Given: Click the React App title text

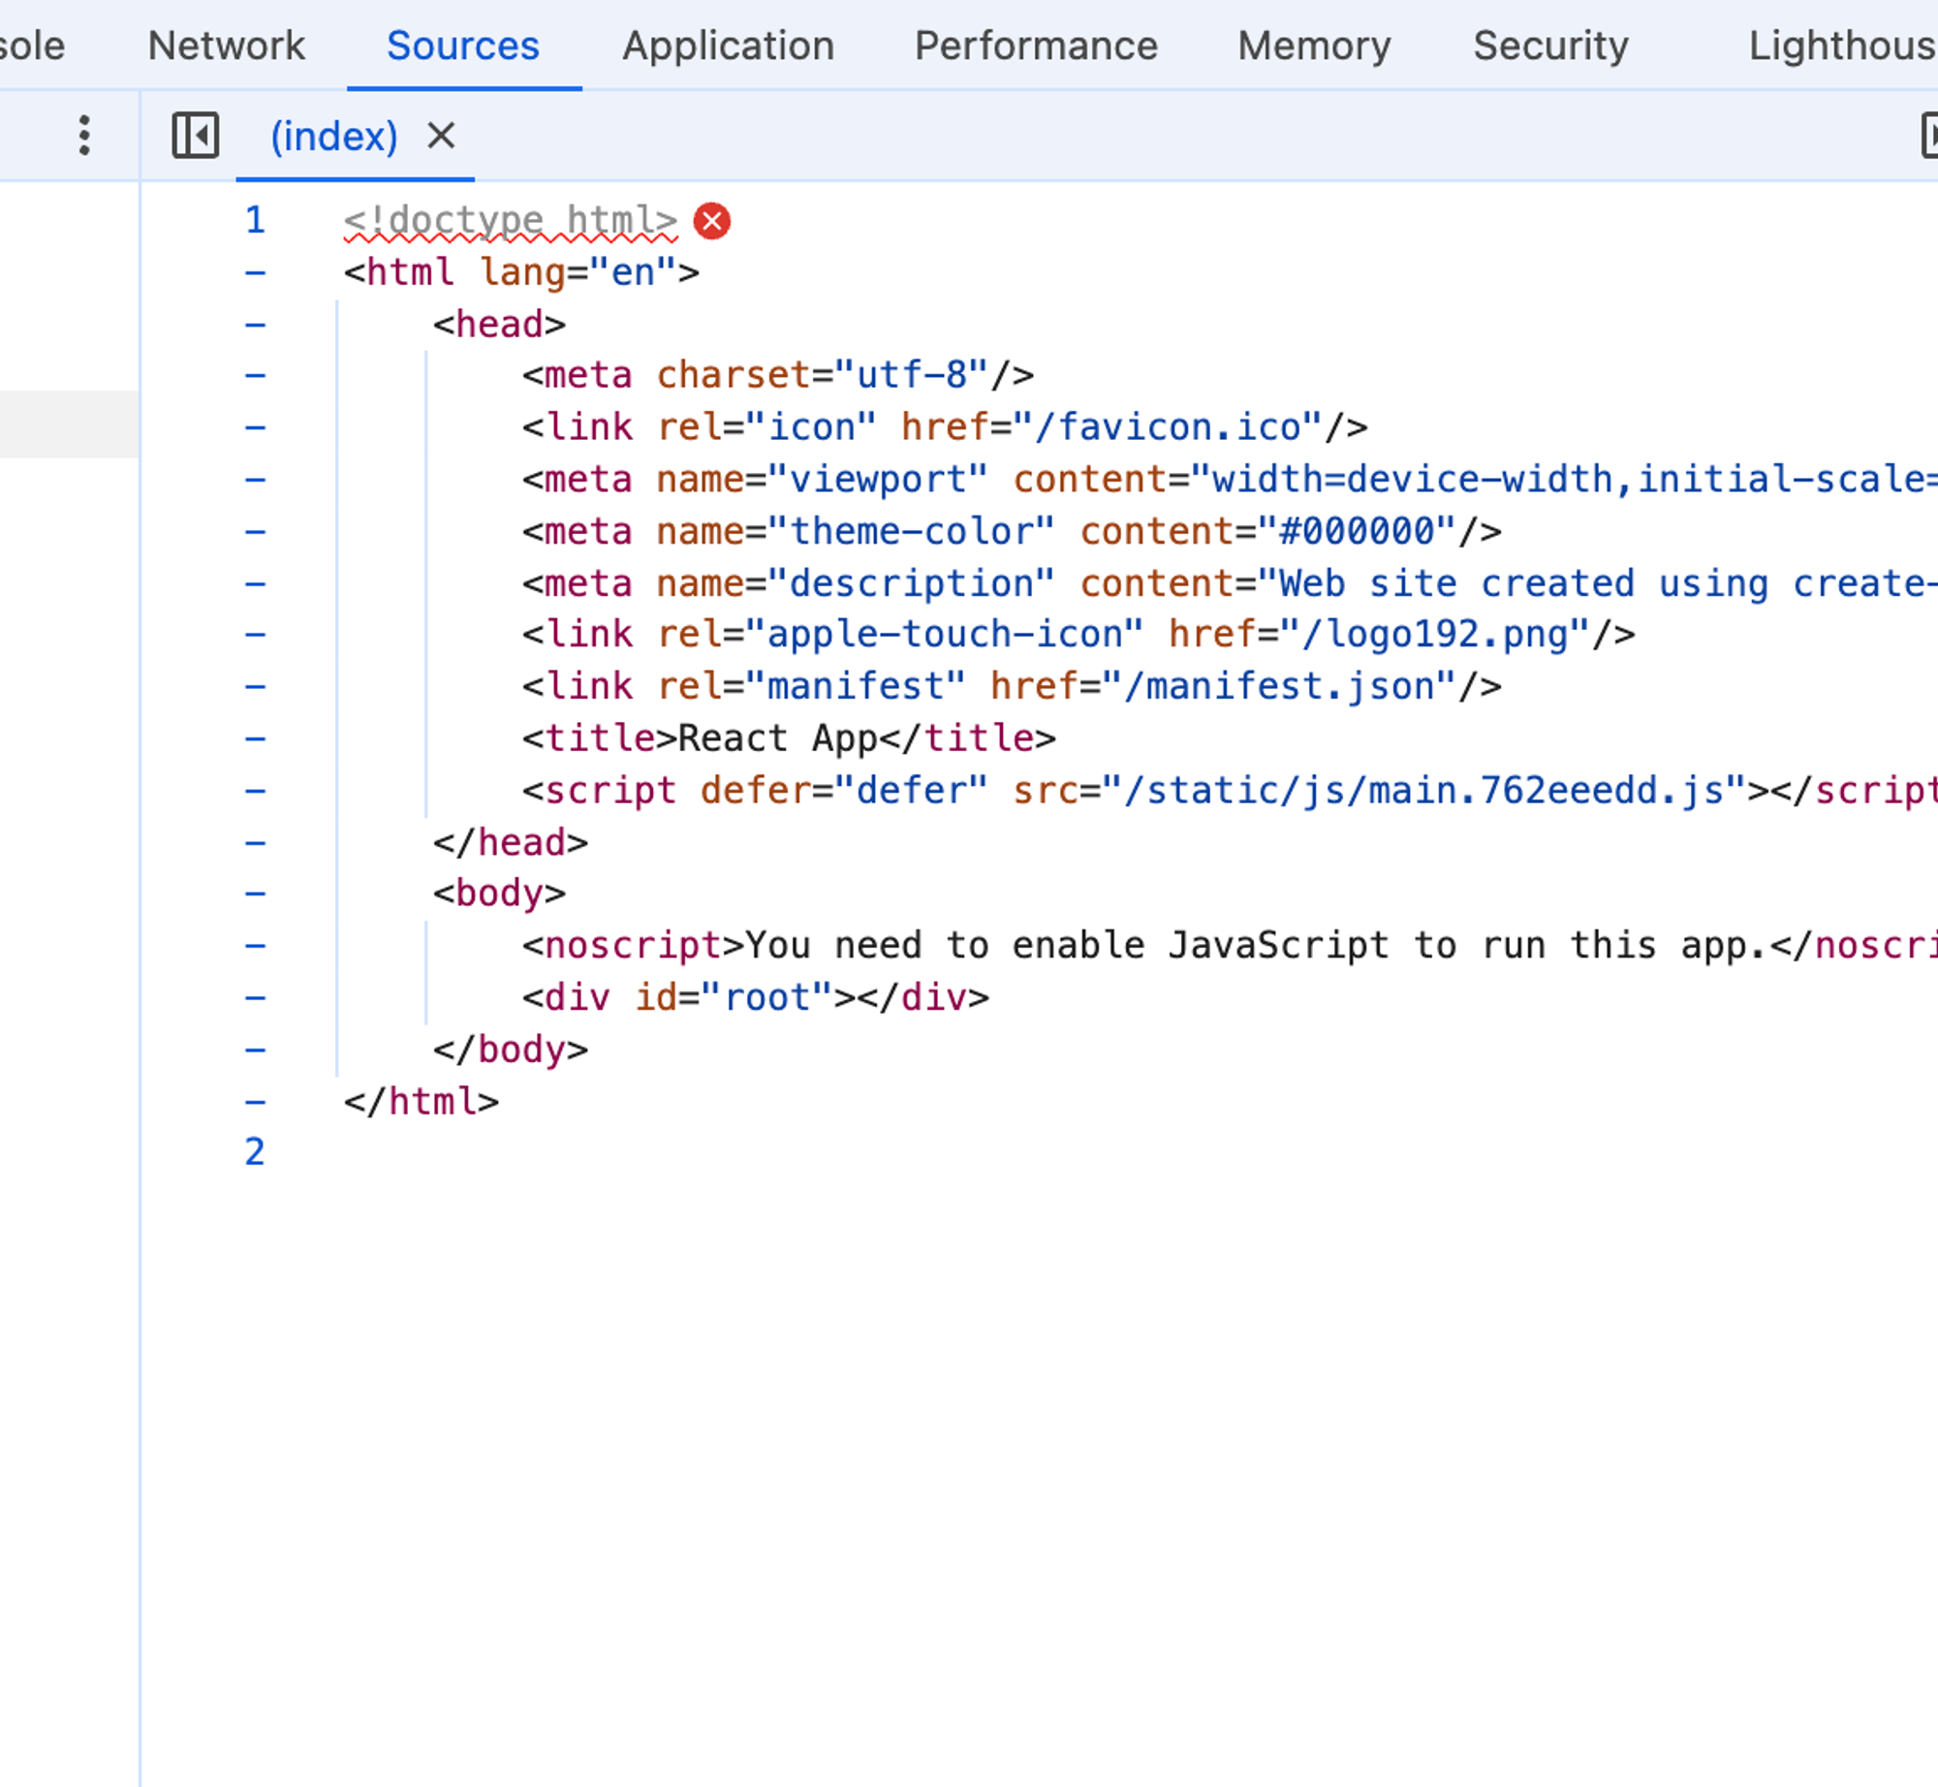Looking at the screenshot, I should (777, 738).
